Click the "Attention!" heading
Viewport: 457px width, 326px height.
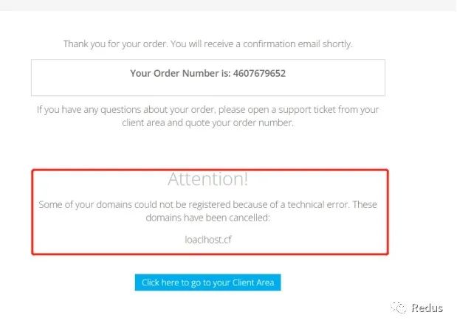click(209, 179)
